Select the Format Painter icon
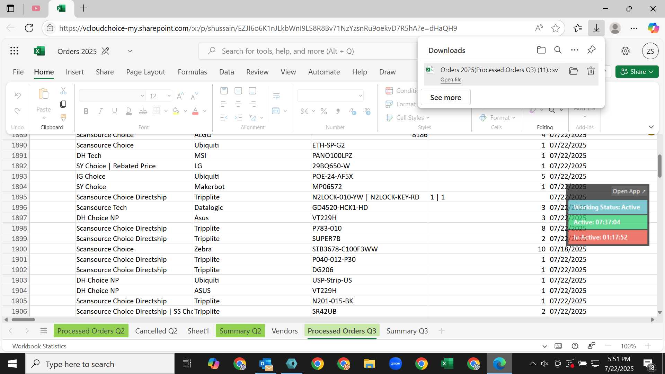Viewport: 665px width, 374px height. coord(63,117)
